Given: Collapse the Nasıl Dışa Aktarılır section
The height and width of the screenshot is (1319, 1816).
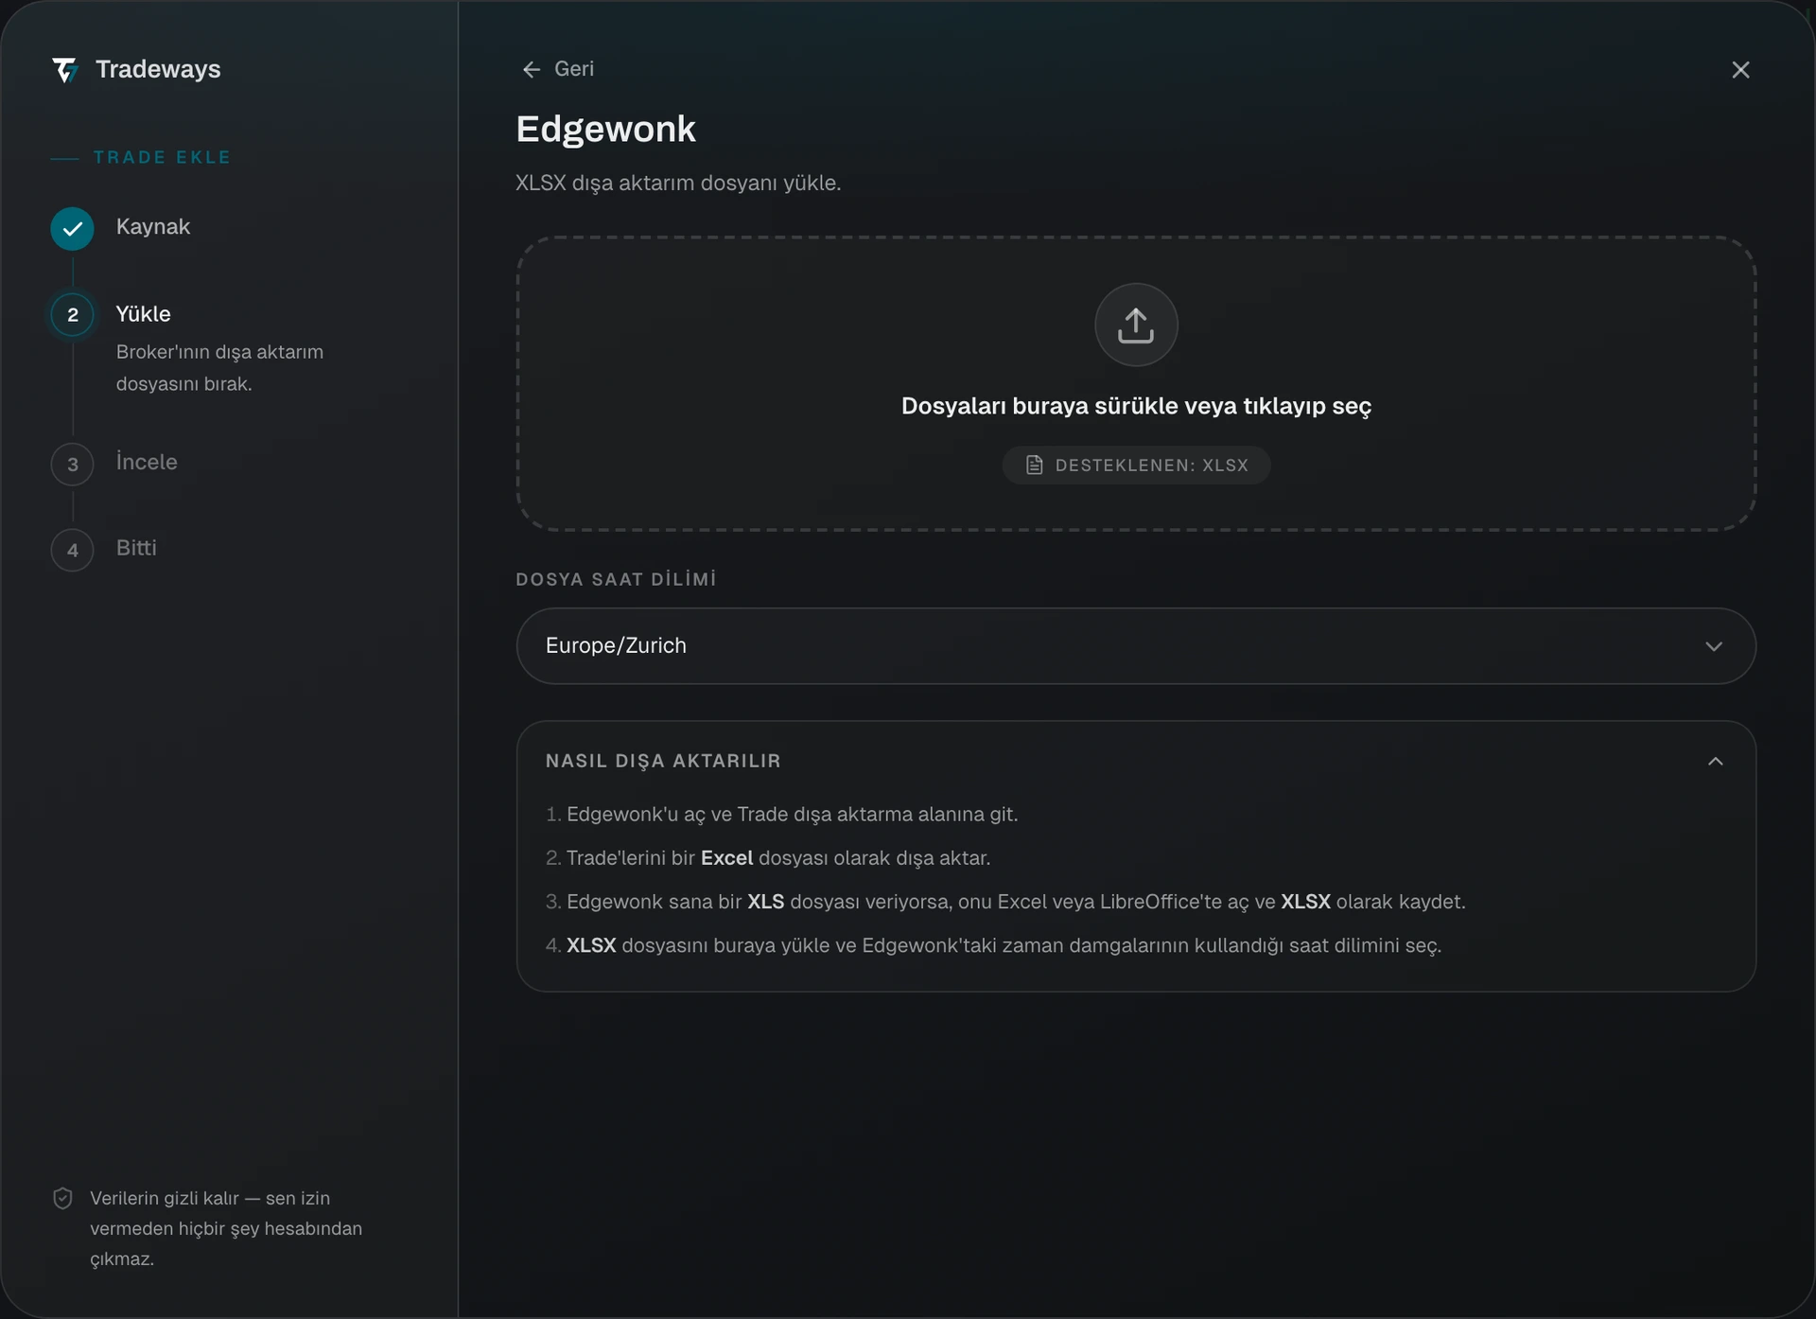Looking at the screenshot, I should 1716,762.
